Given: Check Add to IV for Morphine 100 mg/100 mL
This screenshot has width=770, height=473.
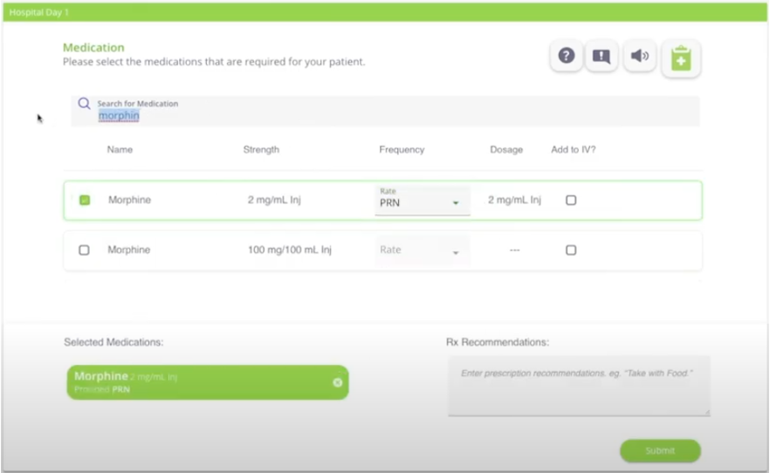Looking at the screenshot, I should tap(571, 250).
